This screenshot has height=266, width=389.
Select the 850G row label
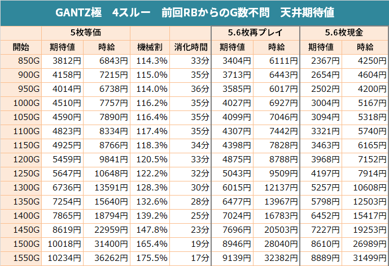(21, 61)
